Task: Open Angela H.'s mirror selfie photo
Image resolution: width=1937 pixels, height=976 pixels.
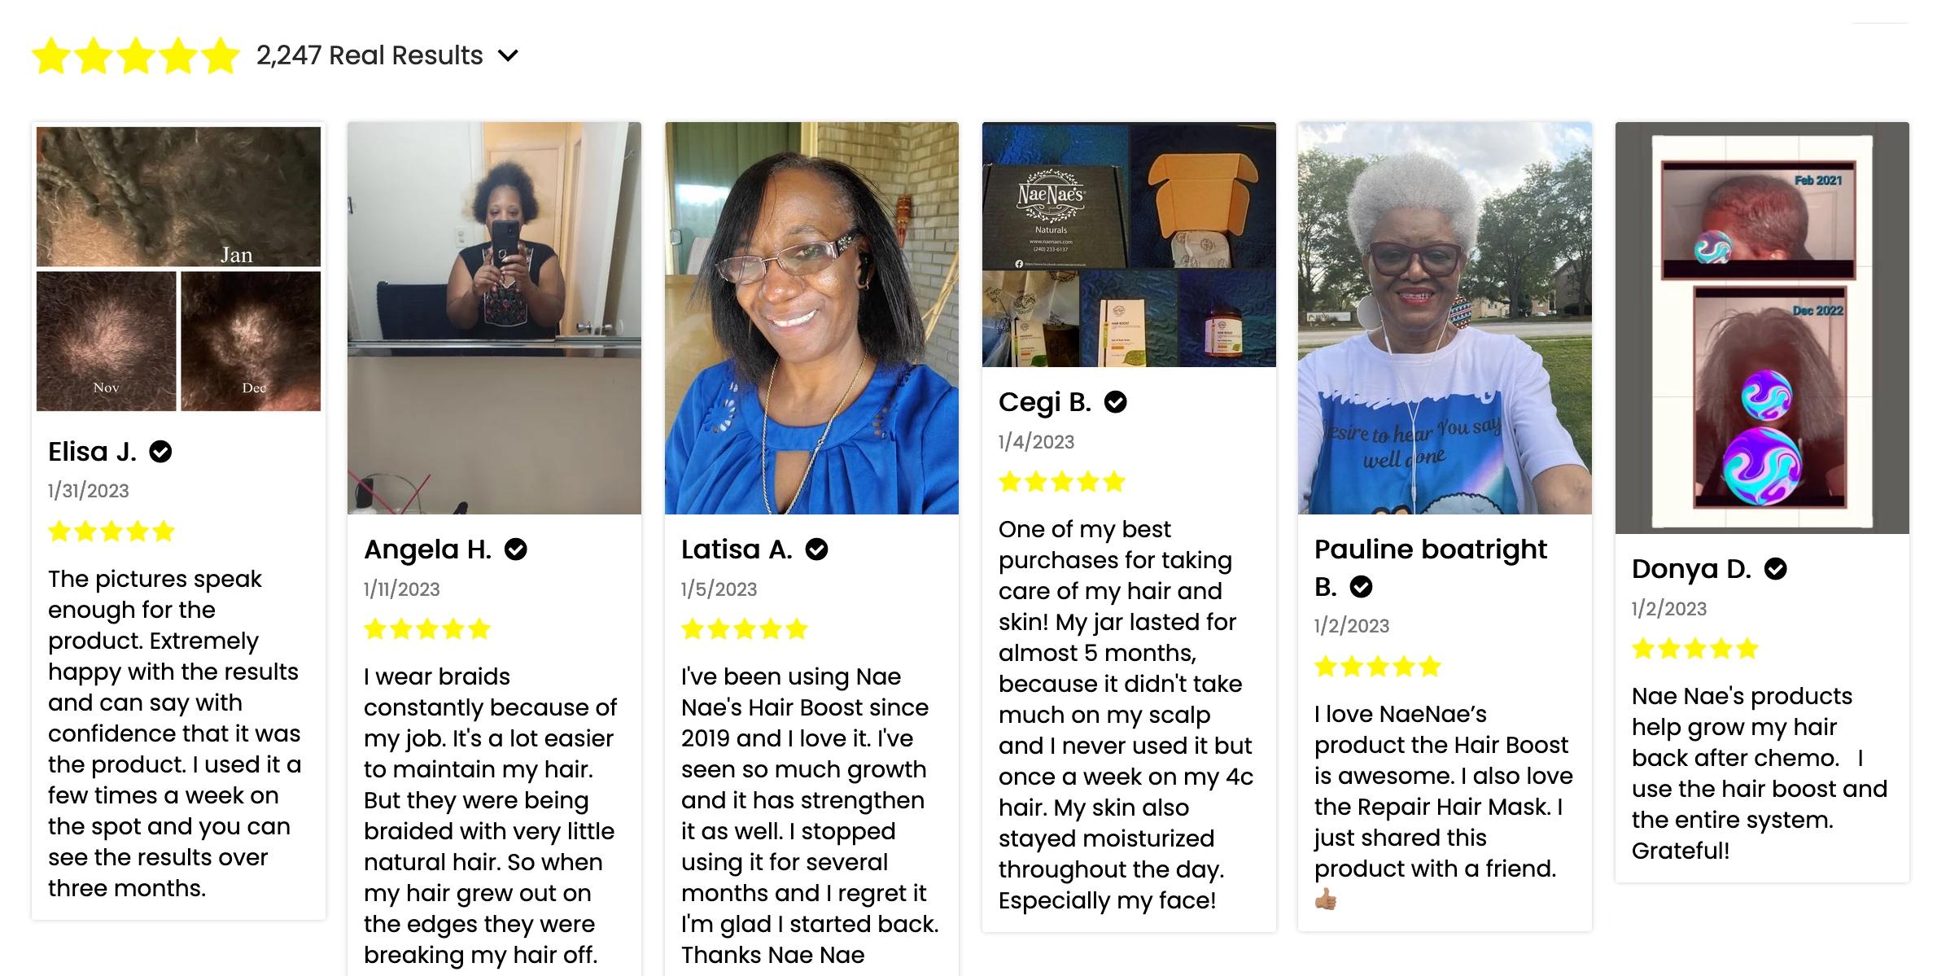Action: pyautogui.click(x=494, y=318)
